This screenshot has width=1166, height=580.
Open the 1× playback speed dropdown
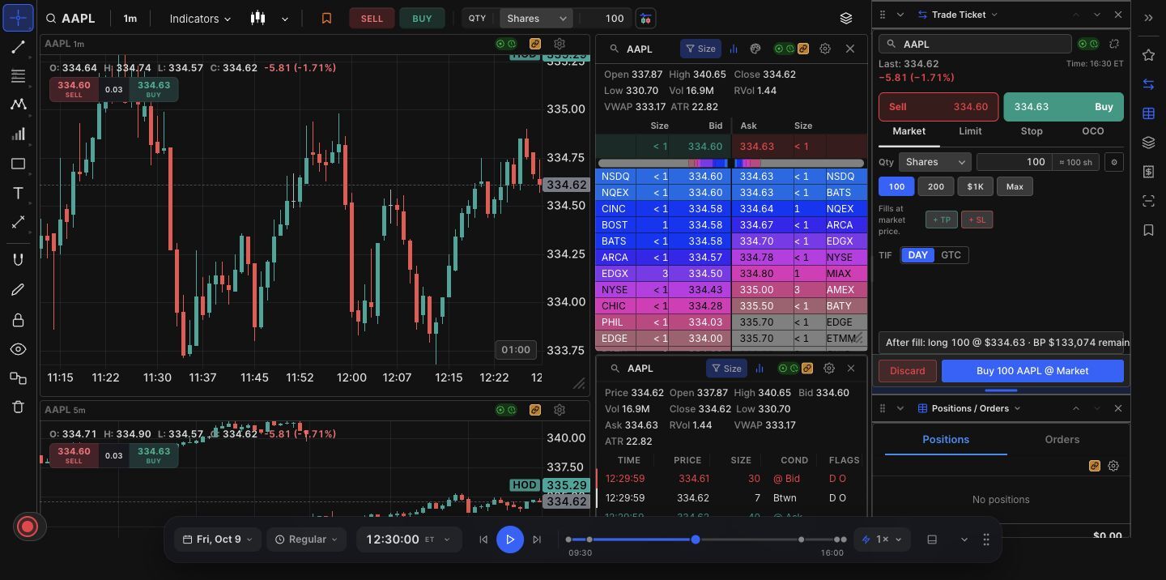(882, 539)
